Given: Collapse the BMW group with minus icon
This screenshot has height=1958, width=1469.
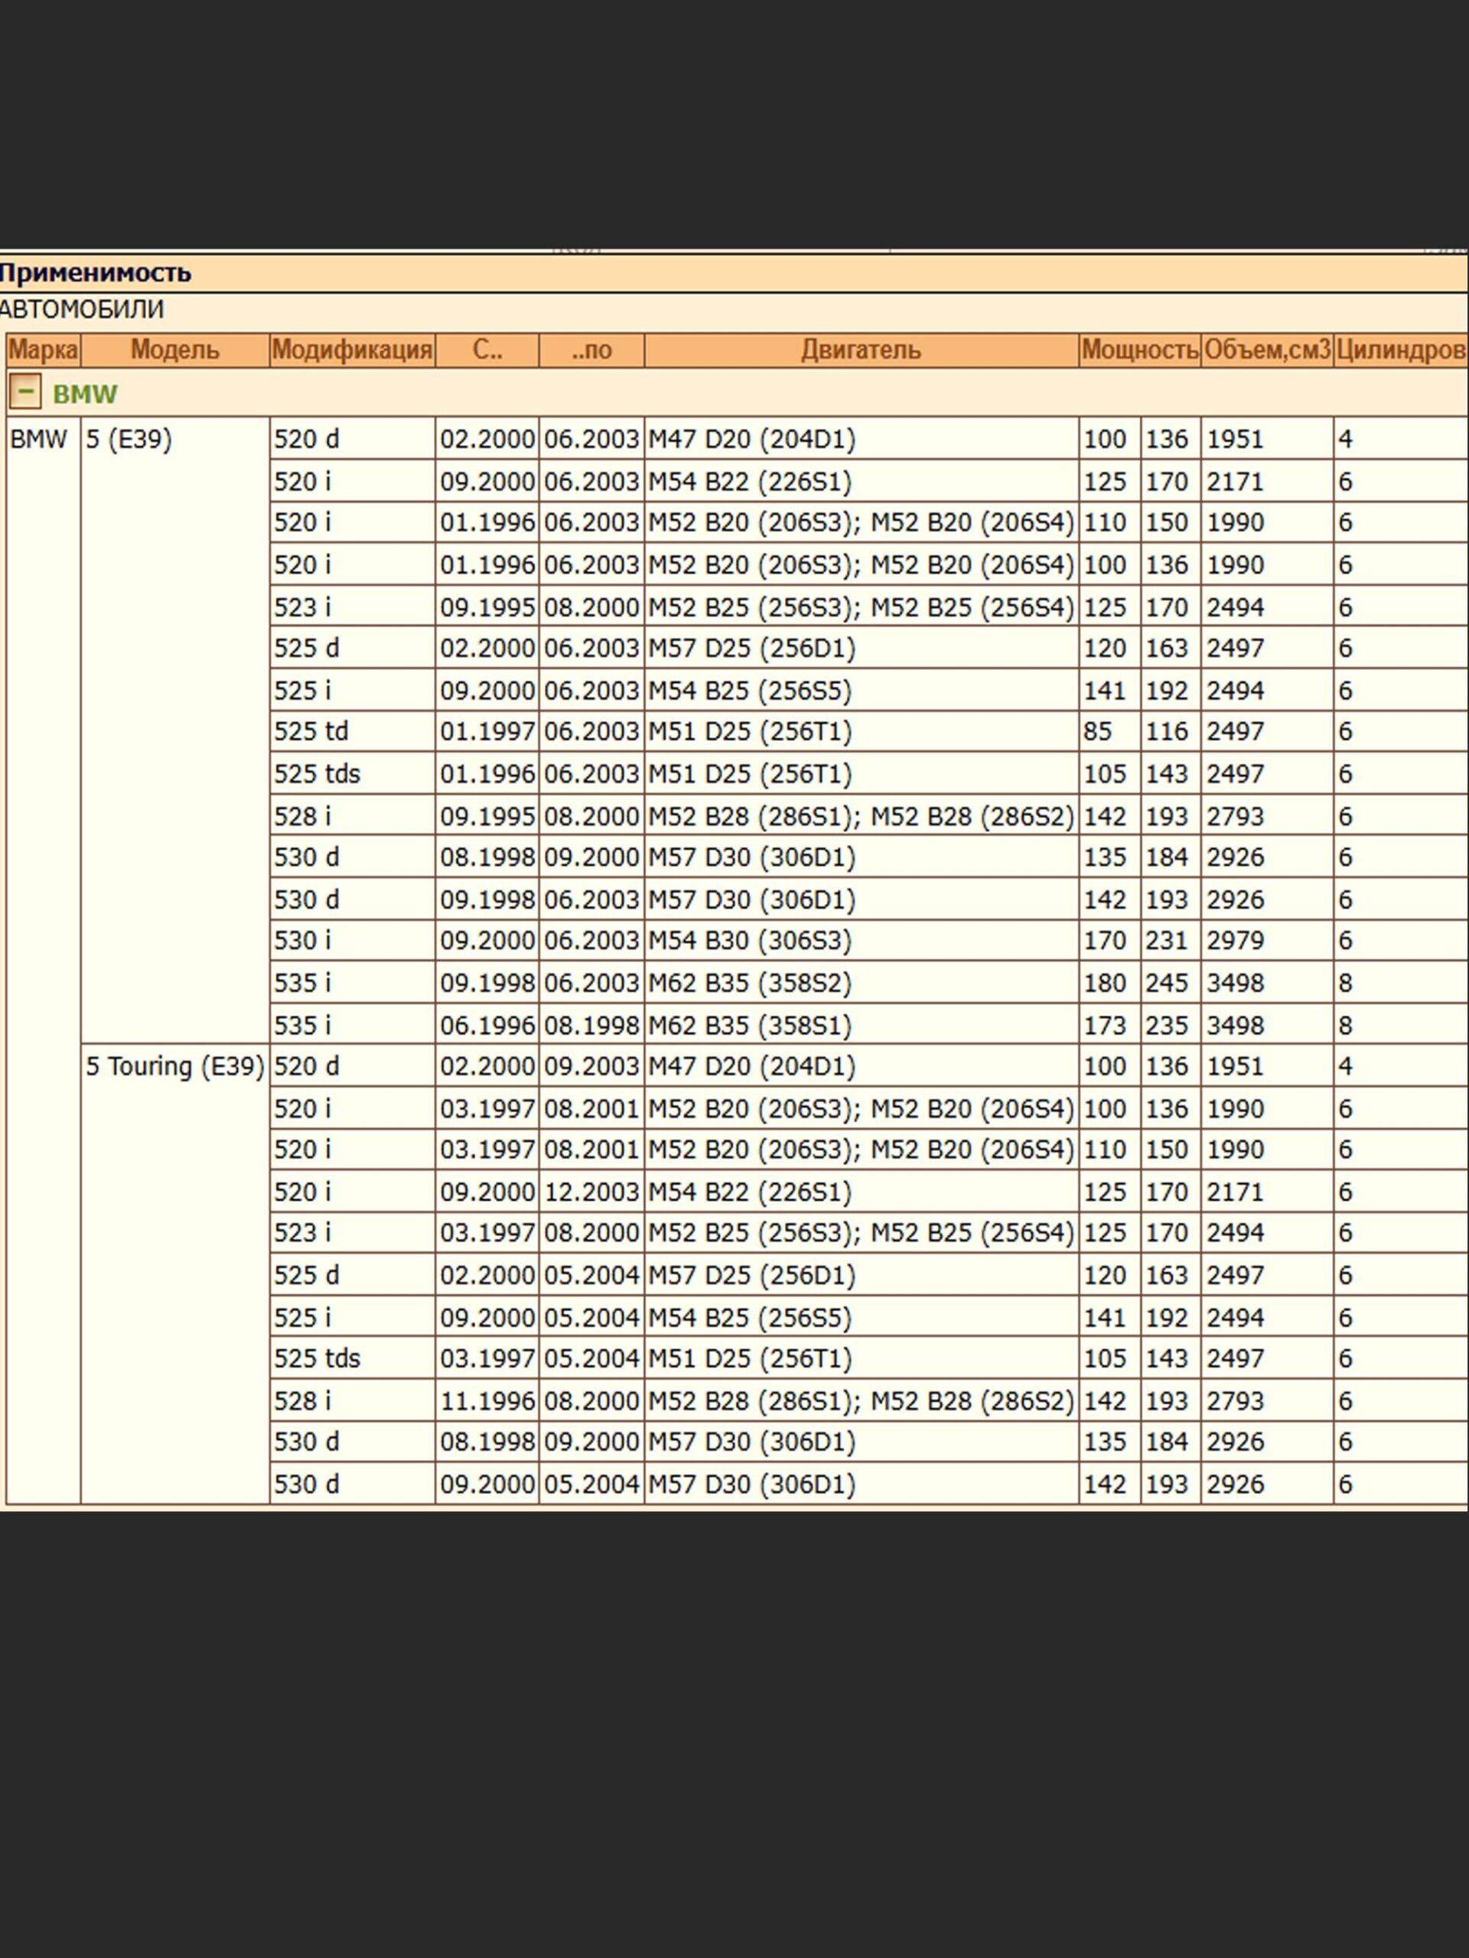Looking at the screenshot, I should [x=24, y=392].
